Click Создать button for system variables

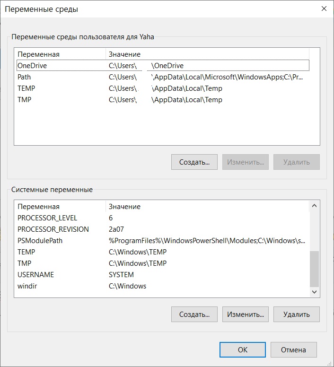coord(194,314)
